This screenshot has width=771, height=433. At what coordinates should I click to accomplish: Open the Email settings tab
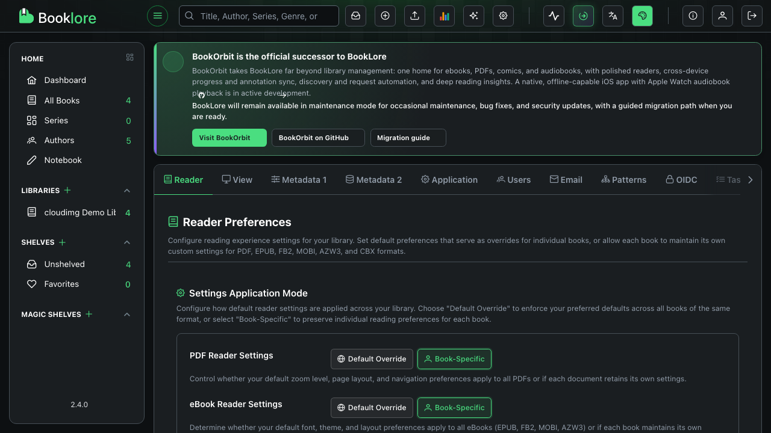coord(566,180)
